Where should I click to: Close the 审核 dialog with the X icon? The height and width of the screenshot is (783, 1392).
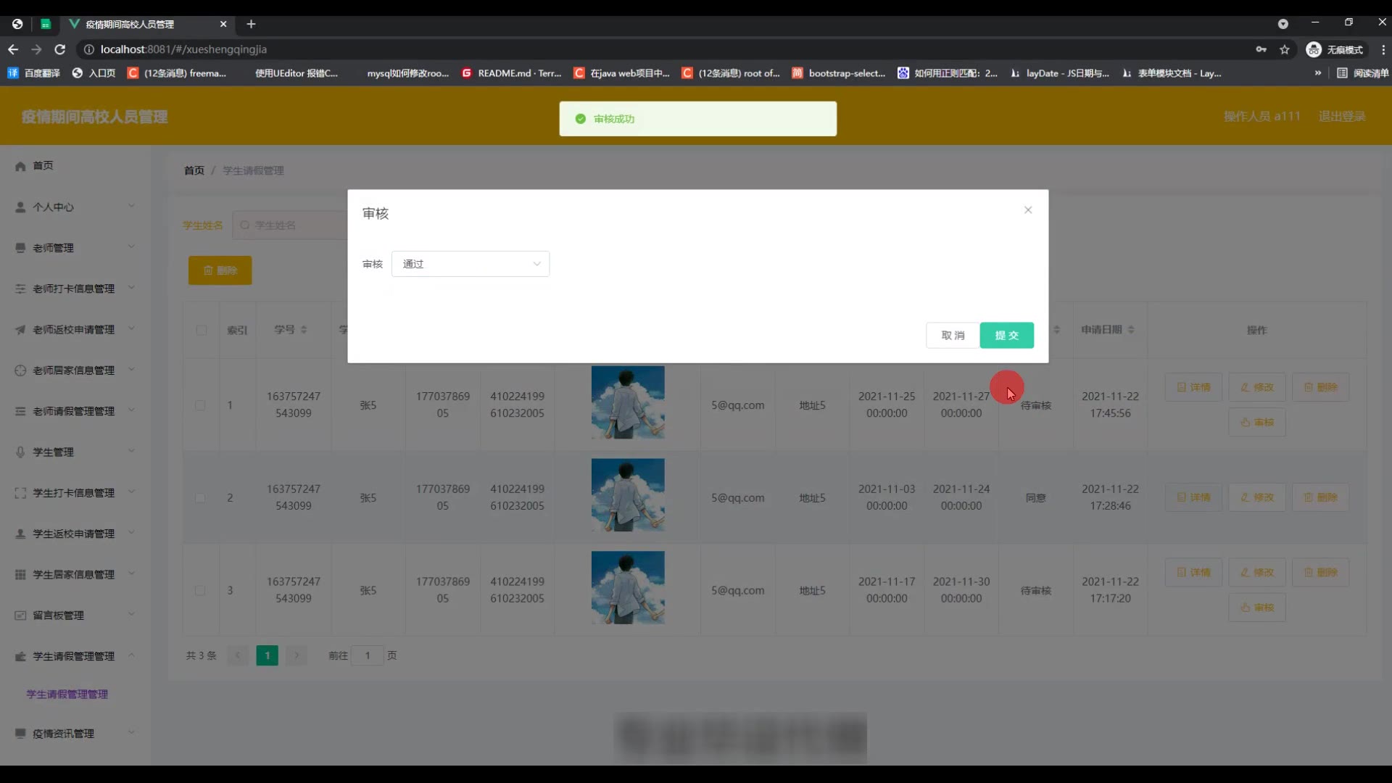click(1027, 210)
